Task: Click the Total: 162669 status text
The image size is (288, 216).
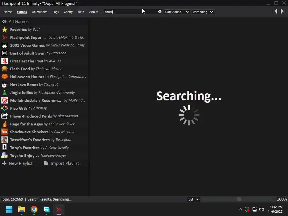Action: (x=12, y=199)
